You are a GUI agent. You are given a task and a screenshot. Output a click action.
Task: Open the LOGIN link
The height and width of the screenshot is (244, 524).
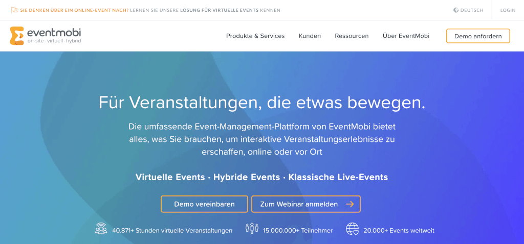[508, 10]
